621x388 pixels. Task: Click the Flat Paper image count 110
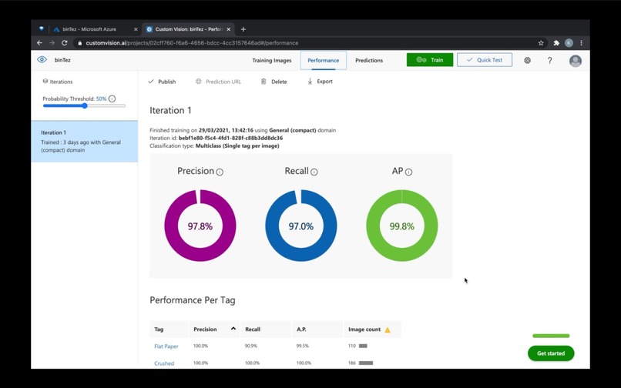coord(351,346)
